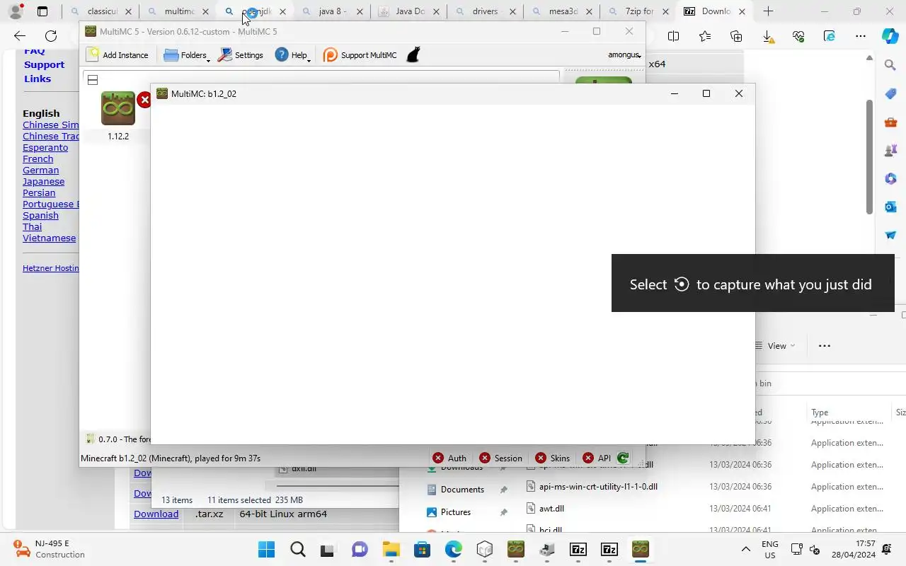This screenshot has height=566, width=906.
Task: Select Japanese language link
Action: [43, 181]
